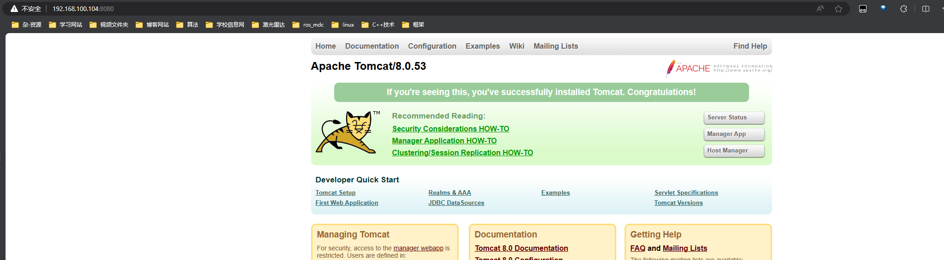
Task: Open the manager webapp link
Action: [418, 248]
